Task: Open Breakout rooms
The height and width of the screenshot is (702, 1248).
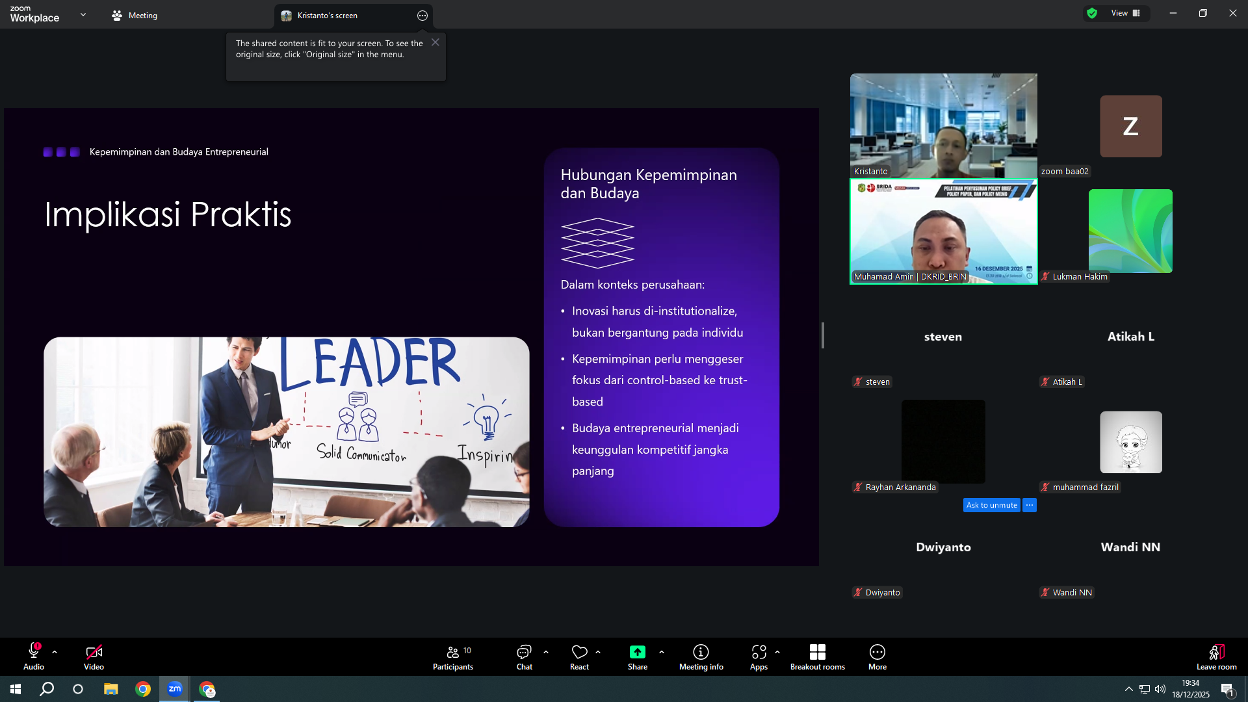Action: (x=818, y=656)
